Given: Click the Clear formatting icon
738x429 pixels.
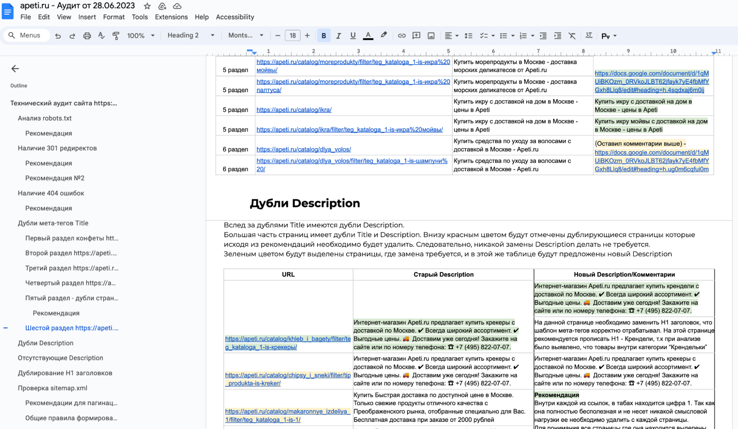Looking at the screenshot, I should point(572,36).
